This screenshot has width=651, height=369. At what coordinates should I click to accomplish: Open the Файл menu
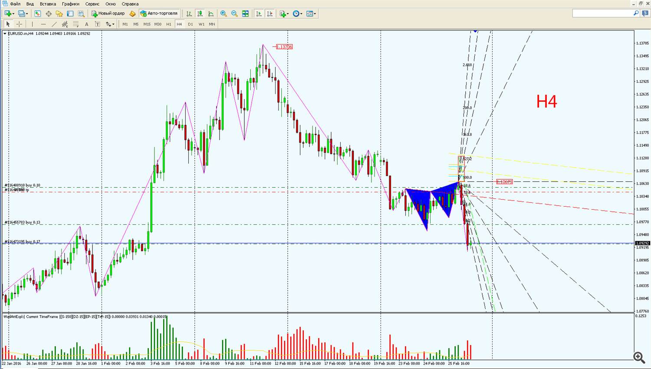tap(15, 4)
